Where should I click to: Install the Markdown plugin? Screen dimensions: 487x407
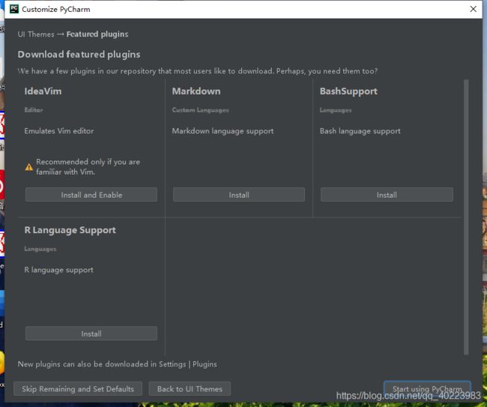point(239,195)
